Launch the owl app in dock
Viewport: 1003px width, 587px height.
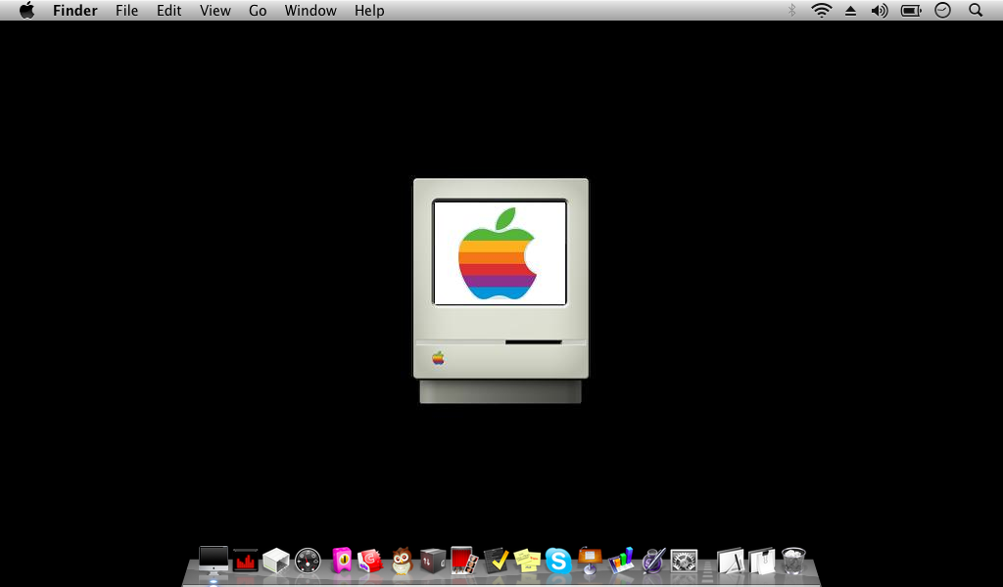[x=402, y=561]
